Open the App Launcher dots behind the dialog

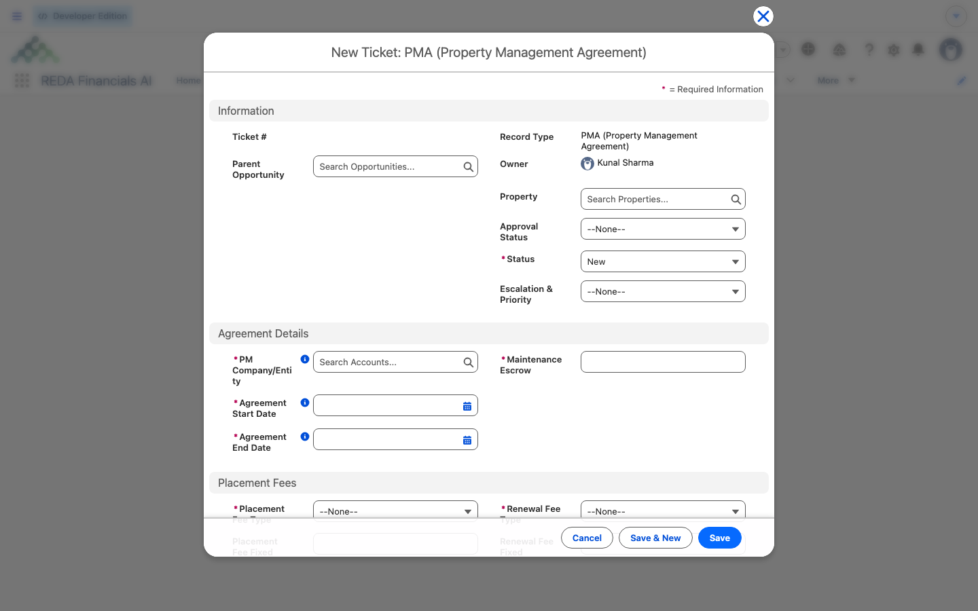click(x=22, y=81)
